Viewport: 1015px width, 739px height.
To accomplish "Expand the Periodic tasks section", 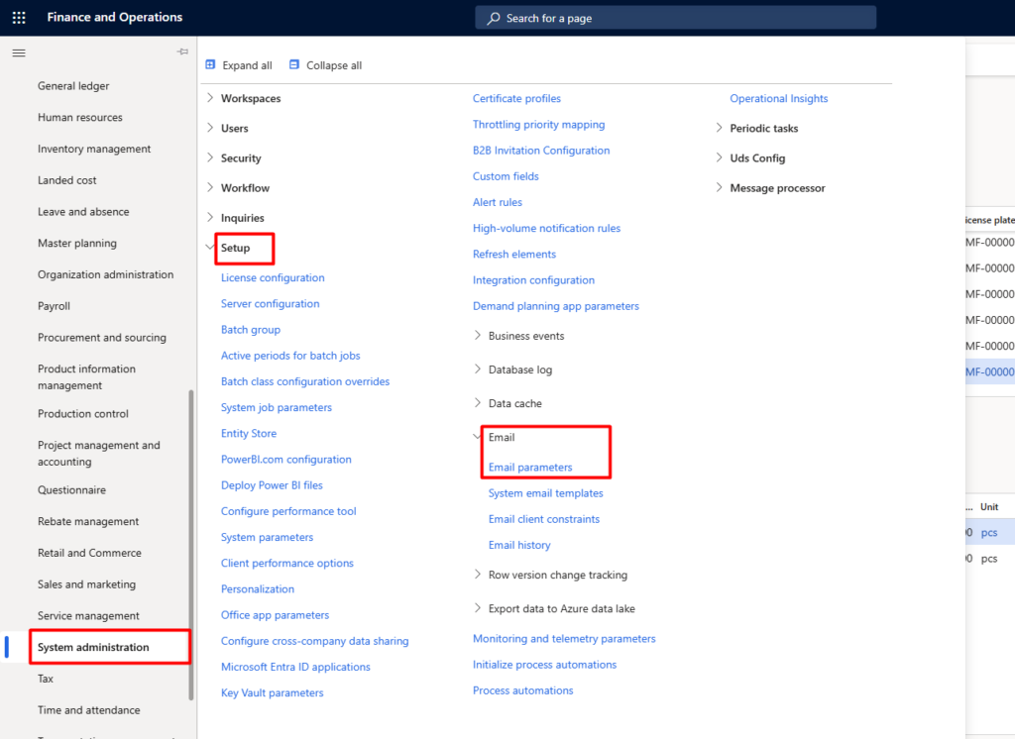I will (x=720, y=129).
